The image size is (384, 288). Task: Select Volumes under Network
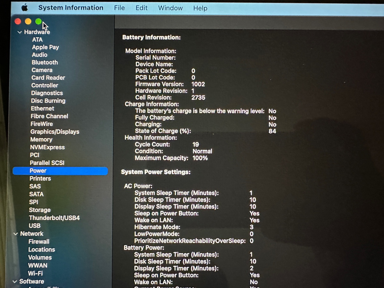[x=40, y=258]
